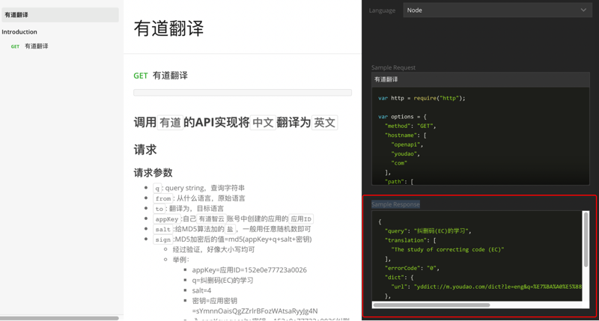
Task: Click the 应用ID inline tag
Action: coord(301,219)
